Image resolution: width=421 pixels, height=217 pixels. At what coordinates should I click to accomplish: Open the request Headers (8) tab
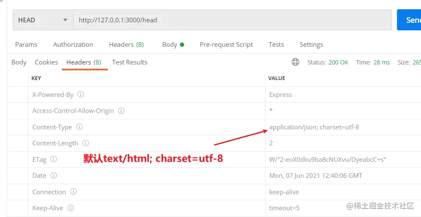(126, 44)
